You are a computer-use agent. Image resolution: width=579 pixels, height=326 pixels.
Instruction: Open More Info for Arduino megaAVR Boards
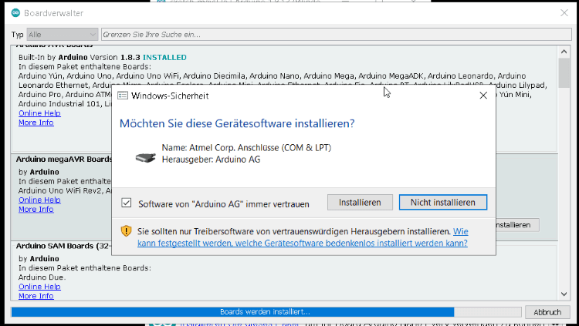click(x=36, y=209)
